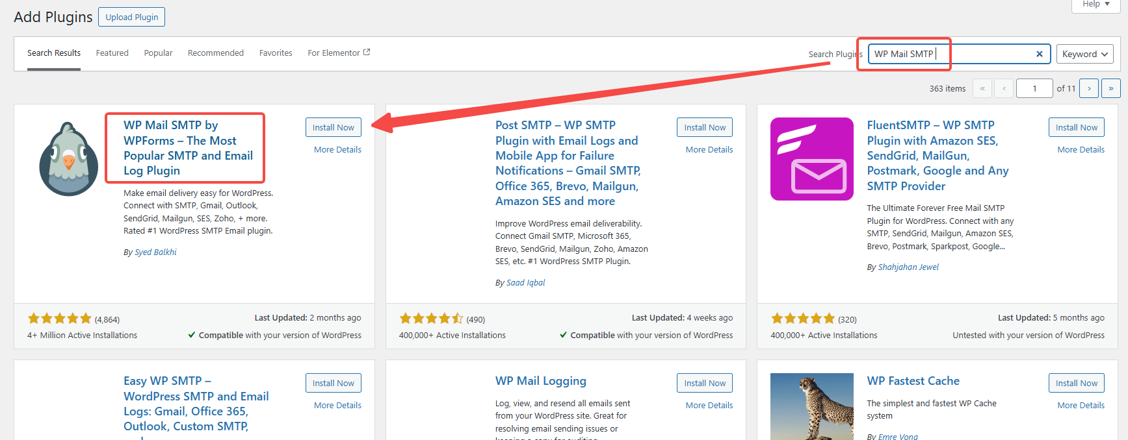Open the Favorites tab

(276, 53)
